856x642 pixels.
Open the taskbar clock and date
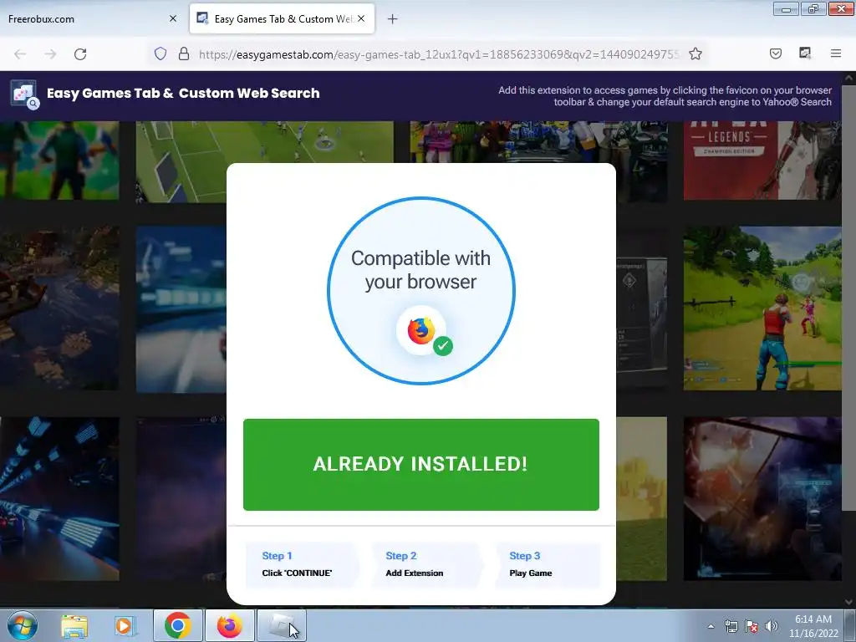click(813, 626)
